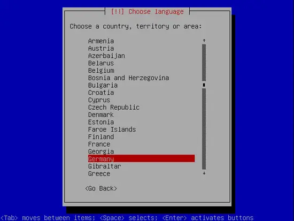Pick Croatia in the list
The height and width of the screenshot is (221, 294).
[101, 93]
